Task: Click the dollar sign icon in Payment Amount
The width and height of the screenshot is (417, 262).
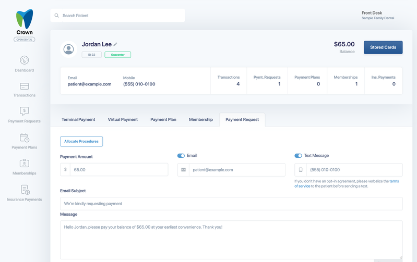Action: 65,169
